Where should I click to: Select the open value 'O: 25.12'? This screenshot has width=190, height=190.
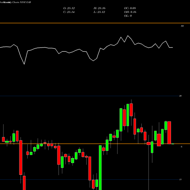pos(69,8)
